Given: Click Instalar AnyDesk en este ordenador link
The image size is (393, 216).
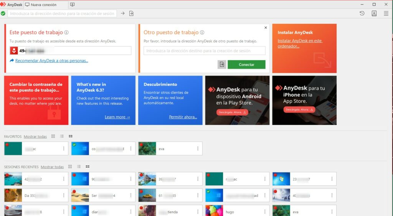Looking at the screenshot, I should coord(300,43).
